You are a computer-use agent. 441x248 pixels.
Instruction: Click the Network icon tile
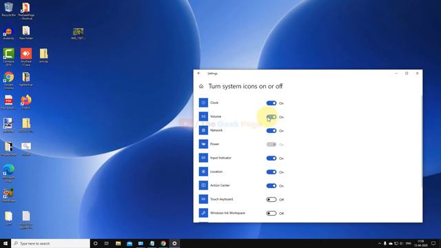coord(203,130)
